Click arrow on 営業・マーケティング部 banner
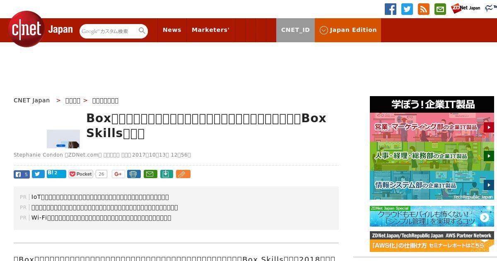Viewport: 497px width, 261px height. coord(489,127)
